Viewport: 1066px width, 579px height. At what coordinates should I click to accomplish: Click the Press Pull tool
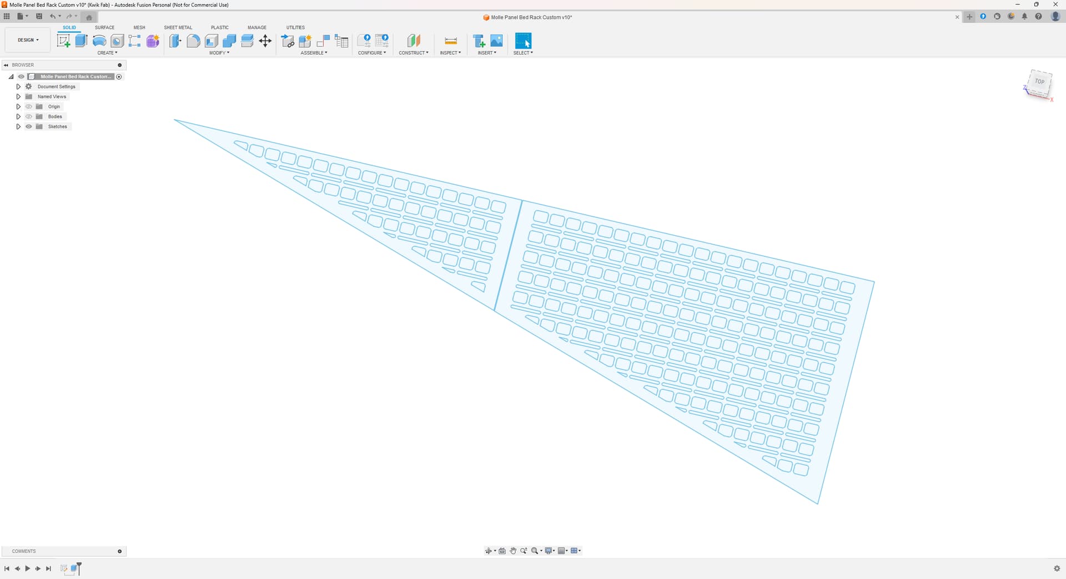tap(175, 40)
